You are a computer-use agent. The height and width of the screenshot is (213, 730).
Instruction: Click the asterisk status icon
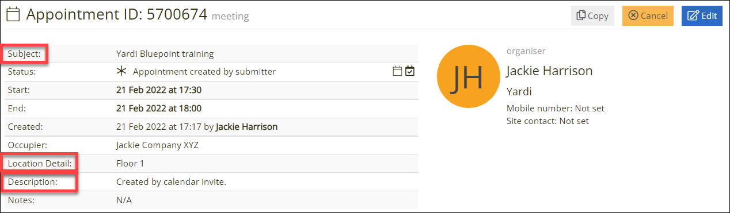(121, 72)
